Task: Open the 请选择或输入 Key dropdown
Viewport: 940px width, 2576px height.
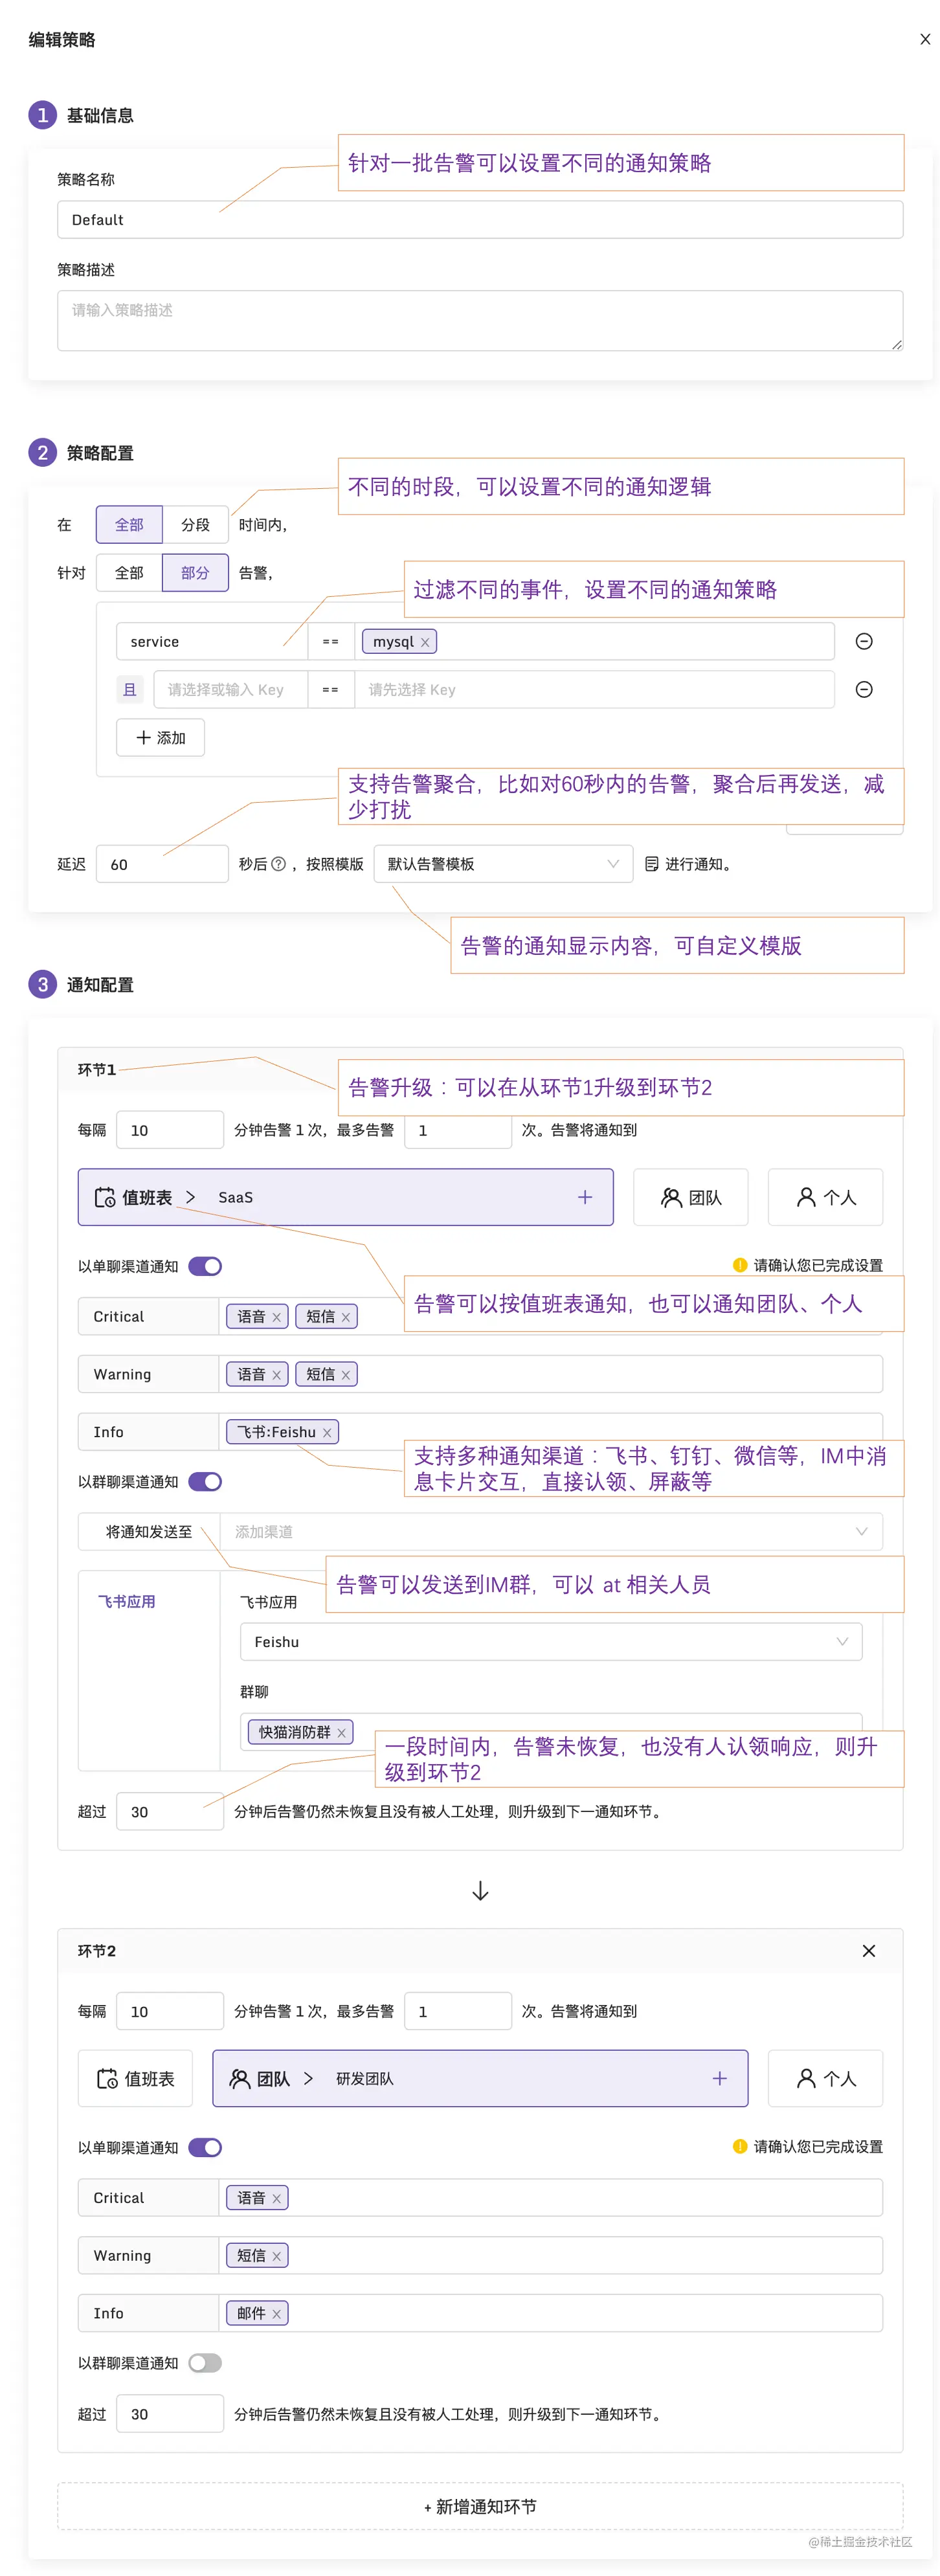Action: 230,689
